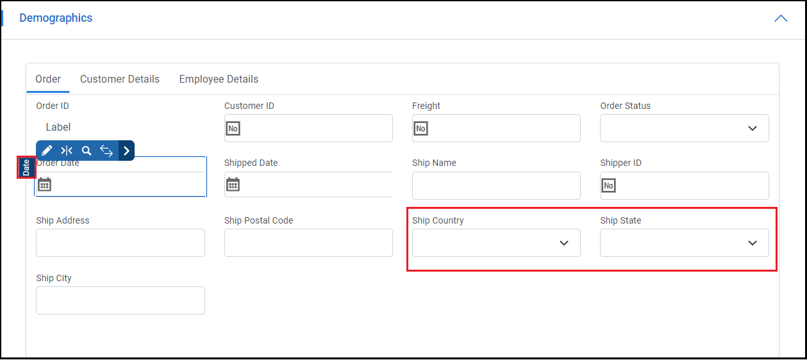Click the pencil edit icon in the field toolbar
Screen dimensions: 807x360
47,151
